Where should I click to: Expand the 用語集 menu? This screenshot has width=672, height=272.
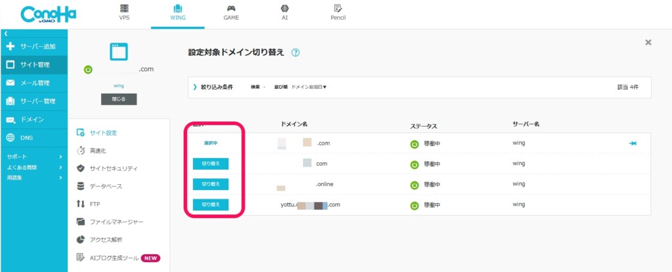tap(34, 178)
